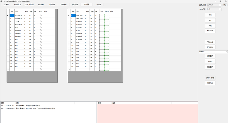Click the 启动PLC button
The width and height of the screenshot is (228, 123).
tap(210, 83)
